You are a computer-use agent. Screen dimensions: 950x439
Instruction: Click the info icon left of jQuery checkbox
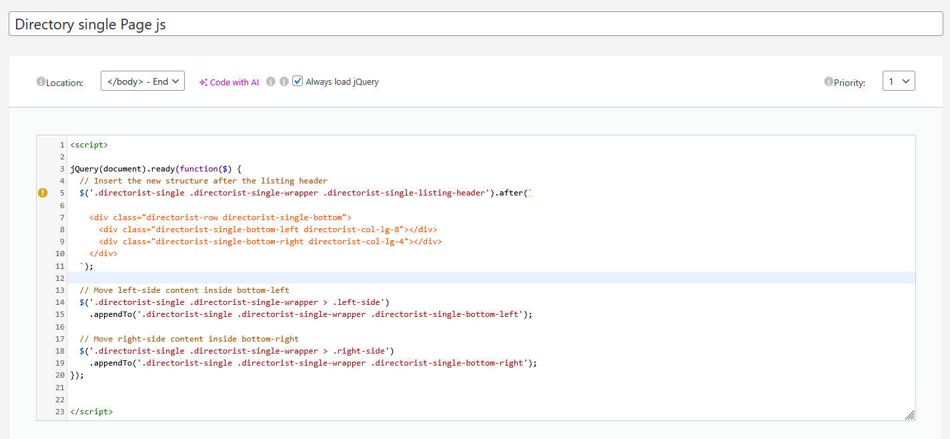pos(284,81)
